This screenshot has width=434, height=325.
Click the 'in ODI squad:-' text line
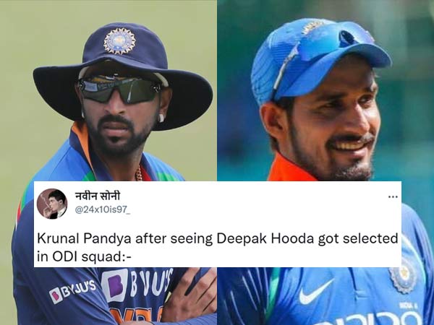(84, 257)
